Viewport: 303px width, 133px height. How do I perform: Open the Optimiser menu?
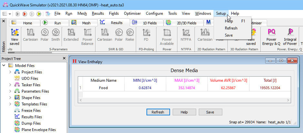tap(132, 13)
